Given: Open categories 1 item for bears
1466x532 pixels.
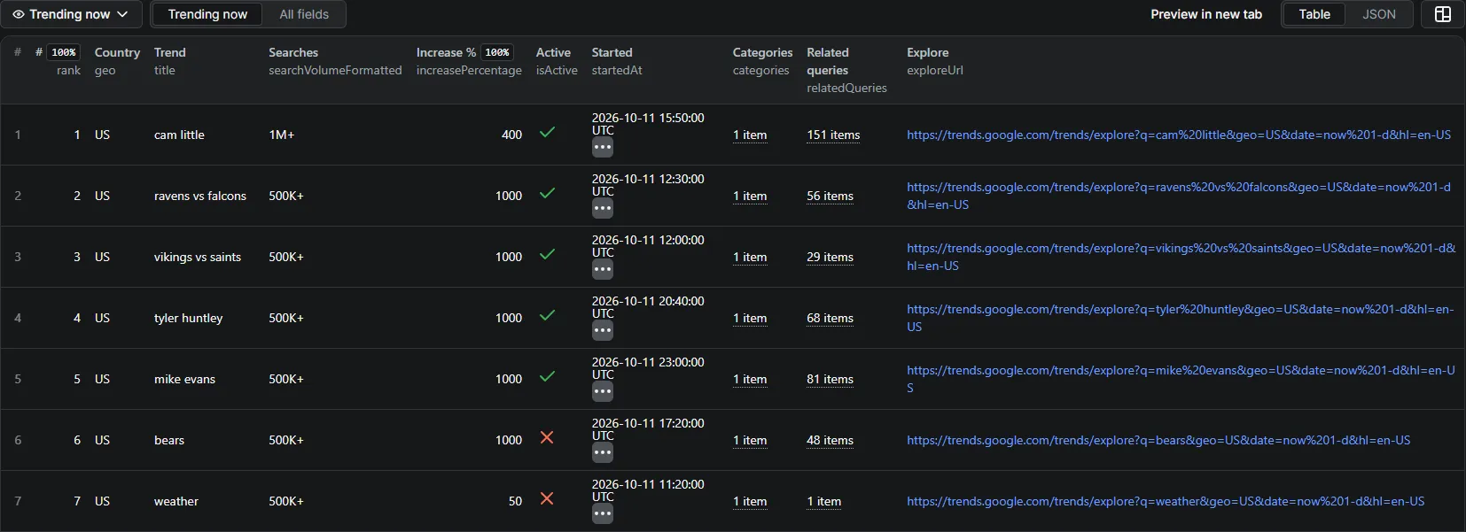Looking at the screenshot, I should [750, 441].
